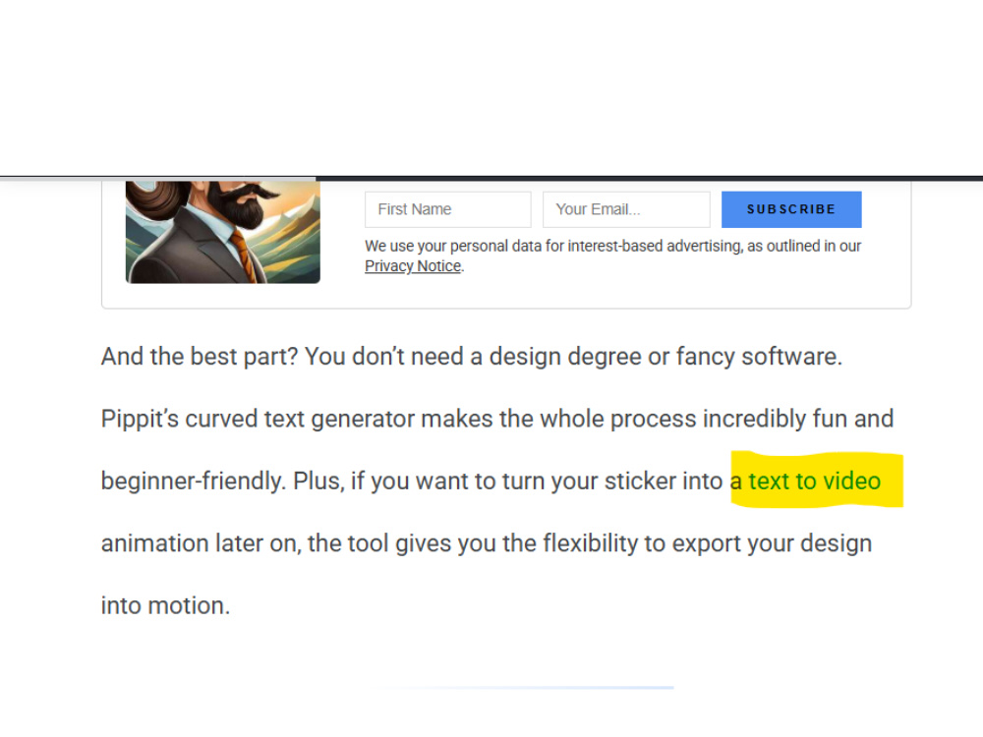Click the blue SUBSCRIBE button
The height and width of the screenshot is (737, 983).
tap(791, 209)
